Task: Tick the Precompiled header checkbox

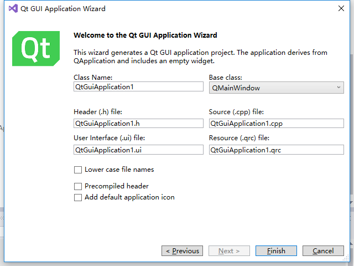Action: pyautogui.click(x=78, y=186)
